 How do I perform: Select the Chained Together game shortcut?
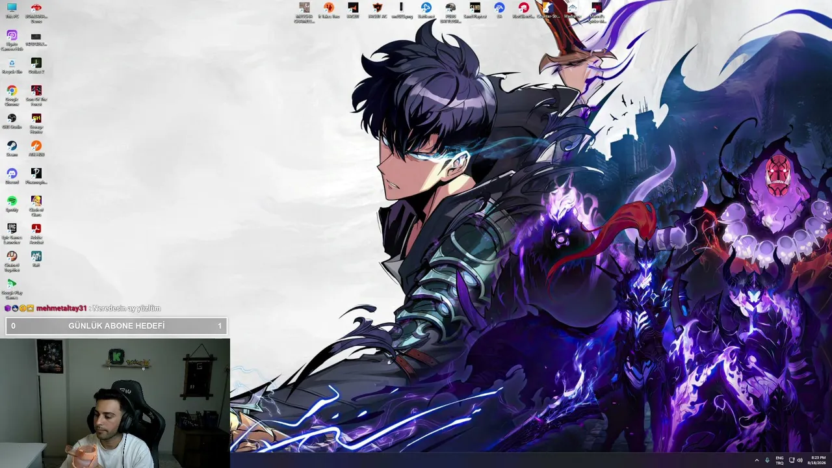tap(12, 261)
